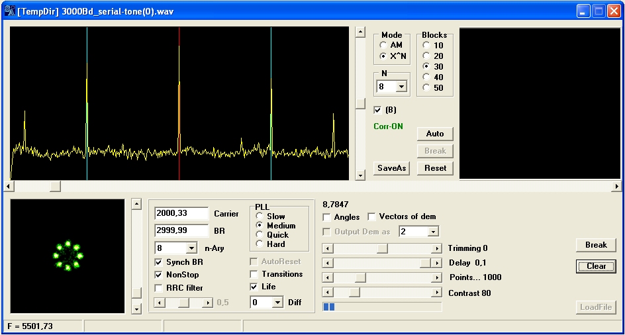Open the Diff dropdown
Viewport: 625px width, 335px height.
[277, 303]
